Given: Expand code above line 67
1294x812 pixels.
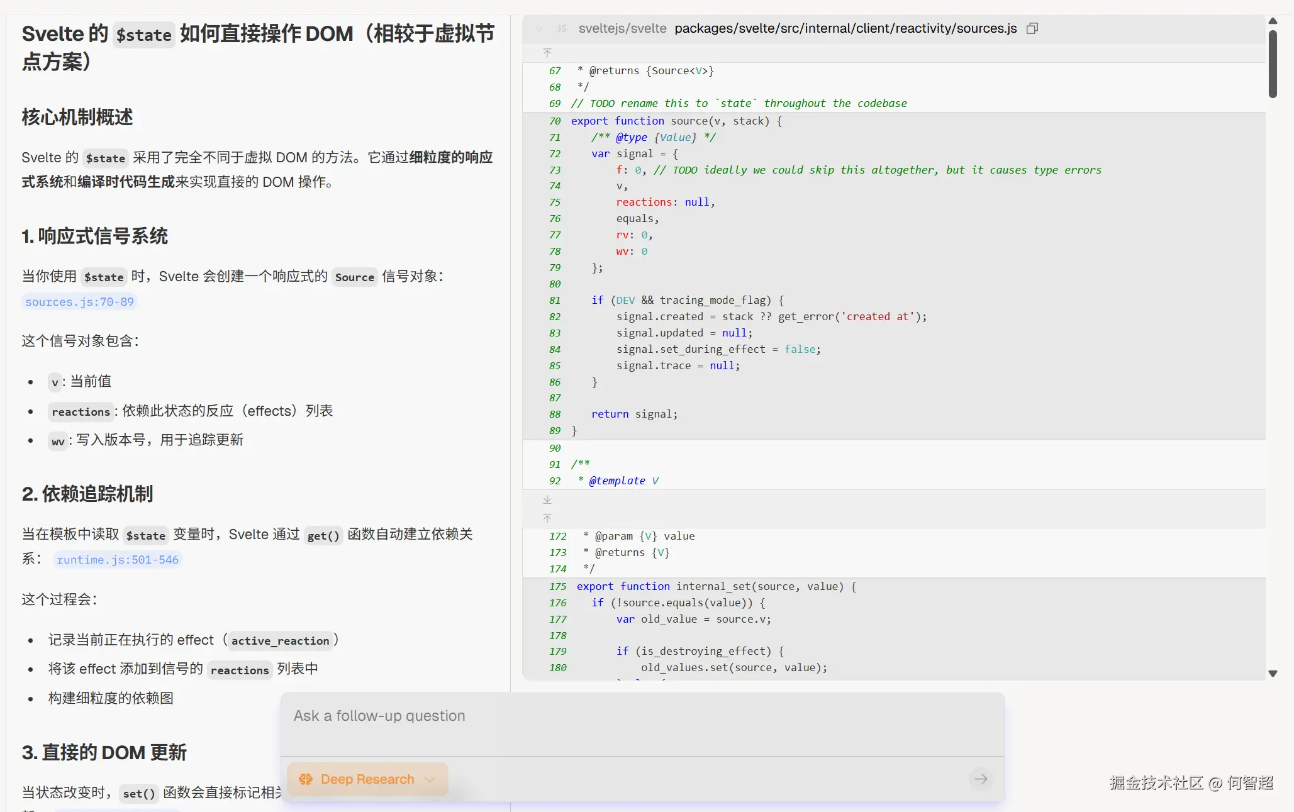Looking at the screenshot, I should (x=547, y=53).
